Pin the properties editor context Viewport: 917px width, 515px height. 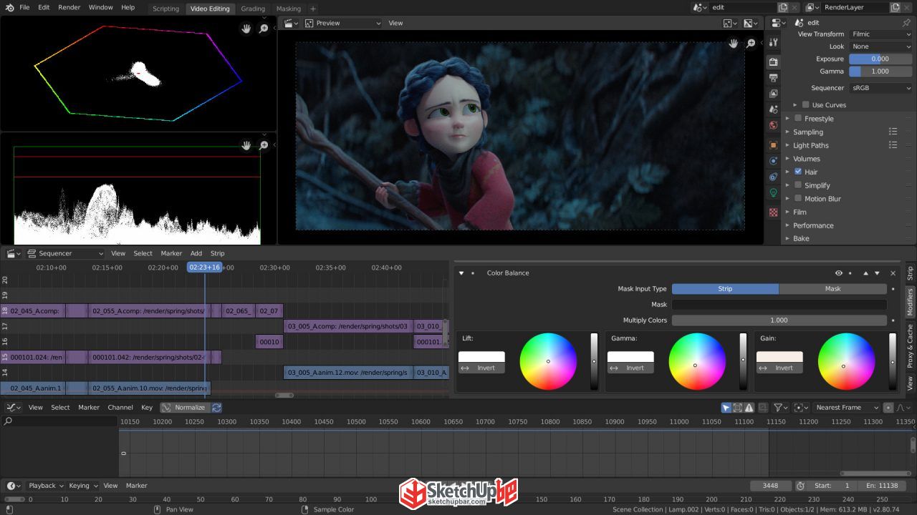907,23
